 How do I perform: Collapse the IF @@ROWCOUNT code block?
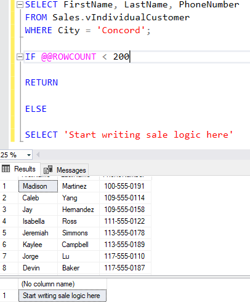coord(20,57)
